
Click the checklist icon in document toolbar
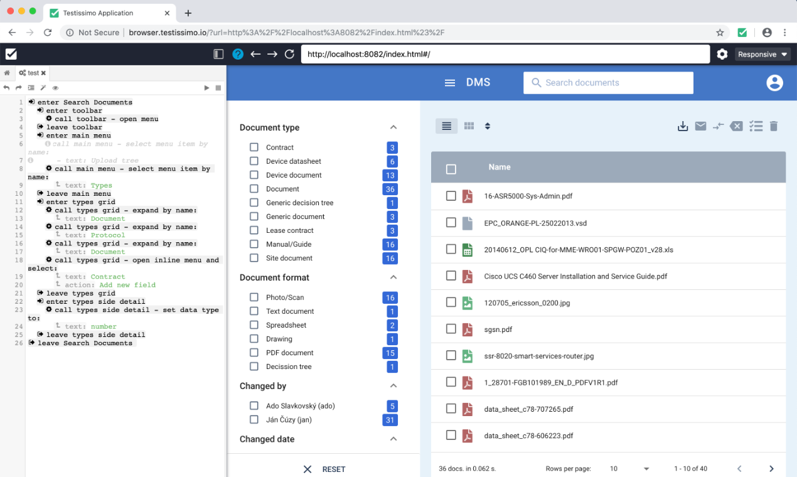point(756,126)
